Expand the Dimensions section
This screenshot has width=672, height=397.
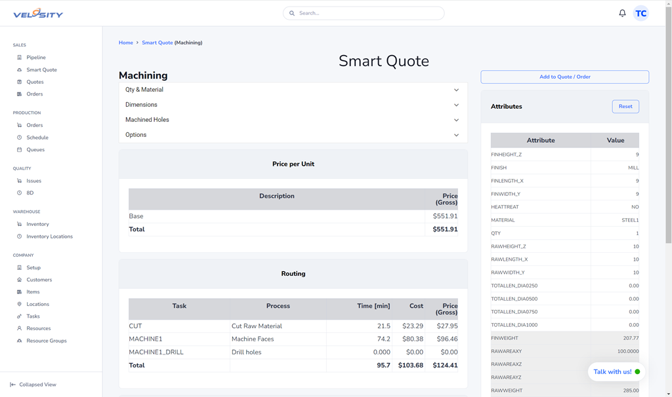[x=293, y=105]
